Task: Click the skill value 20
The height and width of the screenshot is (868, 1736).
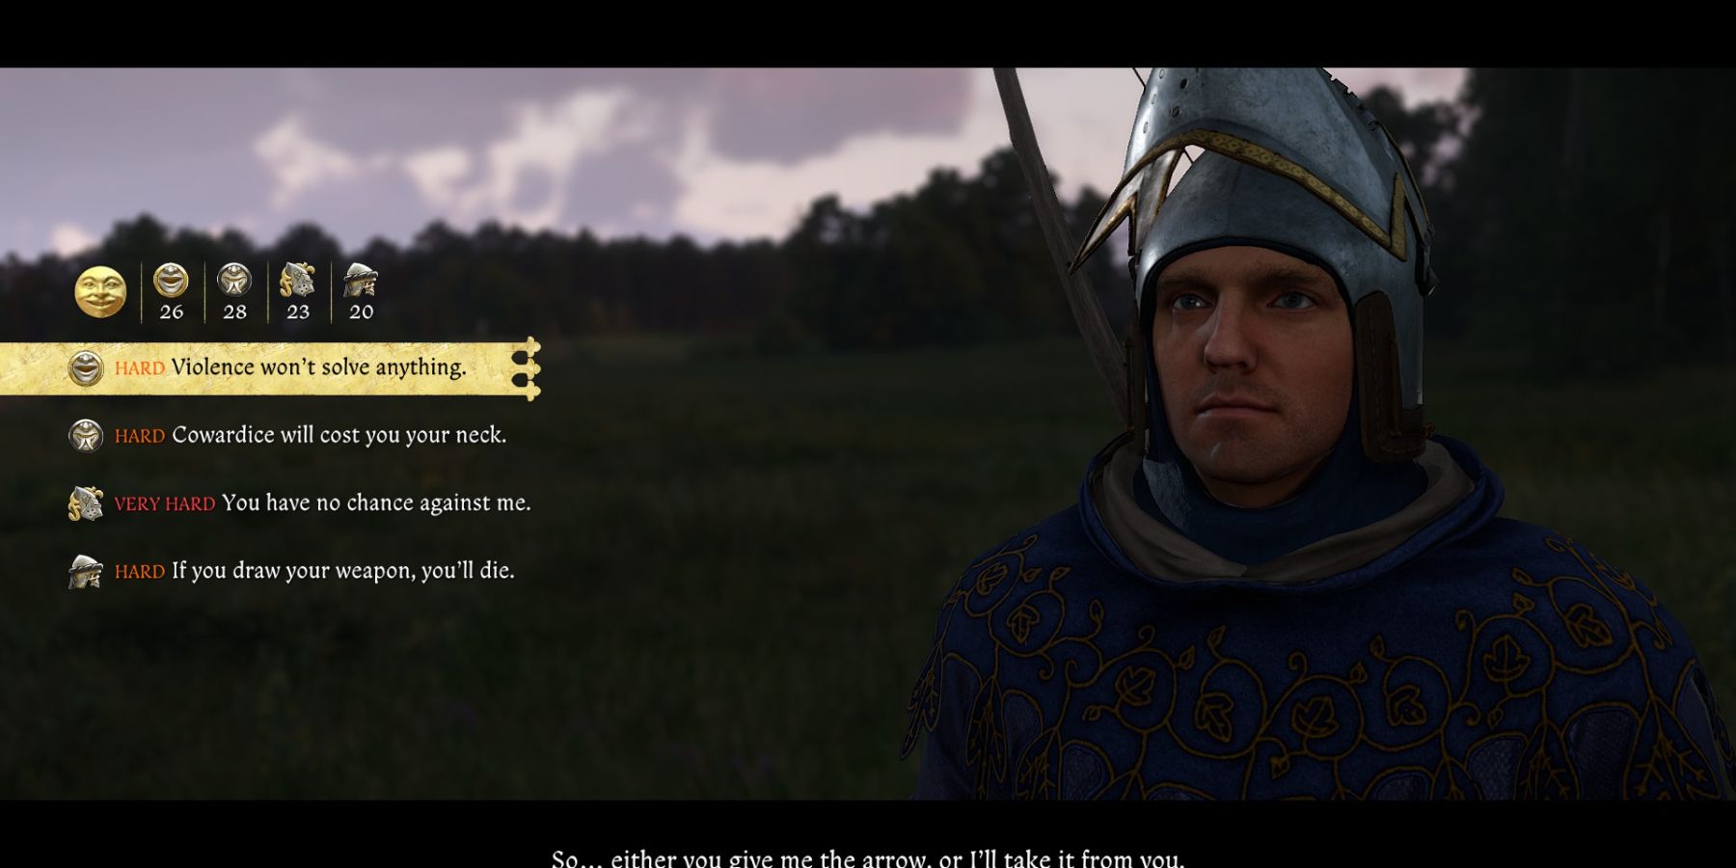Action: 362,312
